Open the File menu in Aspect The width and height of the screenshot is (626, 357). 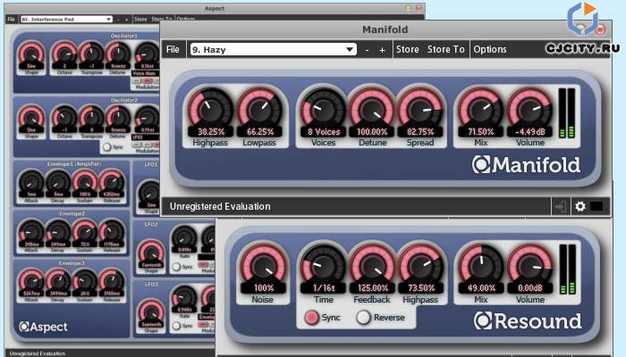[x=11, y=18]
